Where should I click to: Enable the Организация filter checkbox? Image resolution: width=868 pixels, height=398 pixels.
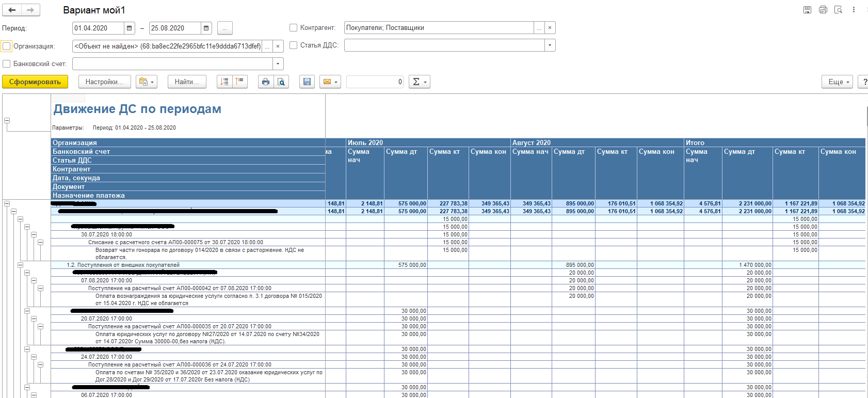pos(7,46)
